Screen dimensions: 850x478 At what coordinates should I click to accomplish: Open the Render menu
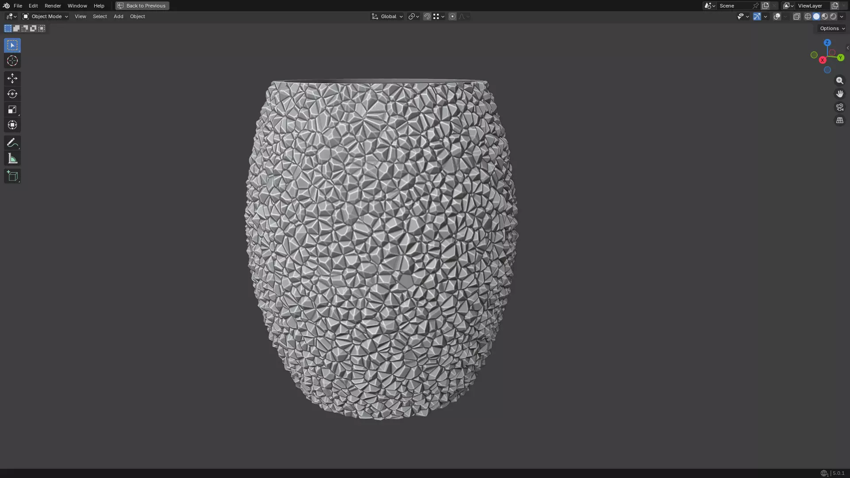click(53, 6)
